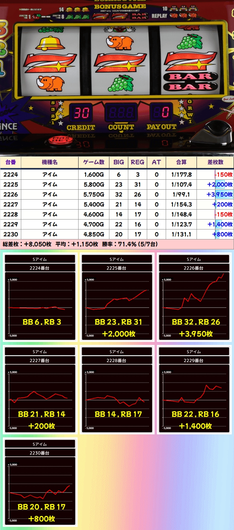The width and height of the screenshot is (234, 530).
Task: Click the BB 14, RB 17 graph caption
Action: (118, 414)
